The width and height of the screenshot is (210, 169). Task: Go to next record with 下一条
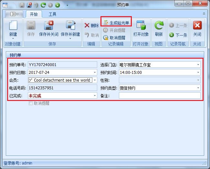pos(178,35)
